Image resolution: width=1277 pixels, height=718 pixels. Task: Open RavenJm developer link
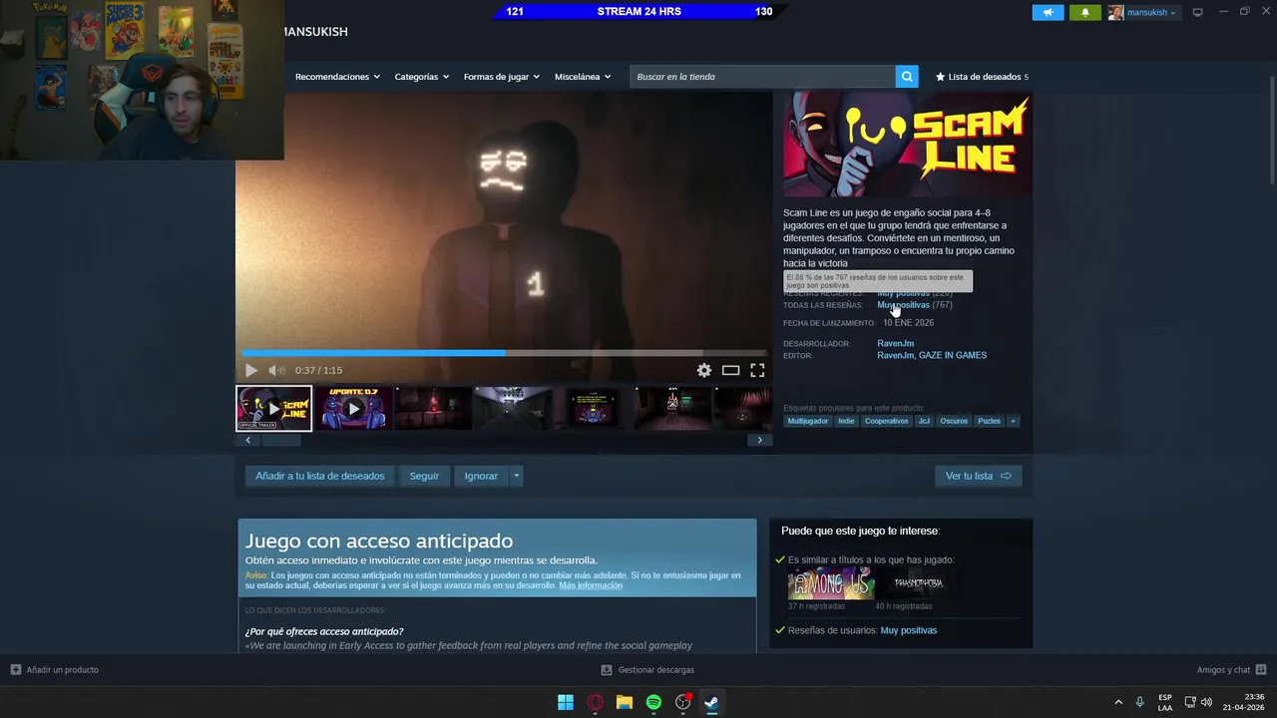(x=895, y=343)
